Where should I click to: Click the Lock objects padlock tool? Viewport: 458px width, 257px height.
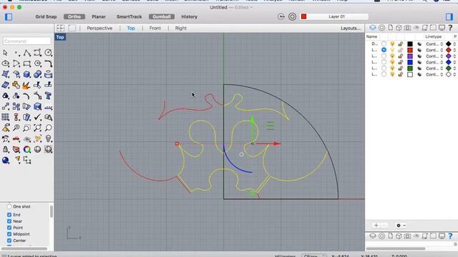tap(5, 149)
